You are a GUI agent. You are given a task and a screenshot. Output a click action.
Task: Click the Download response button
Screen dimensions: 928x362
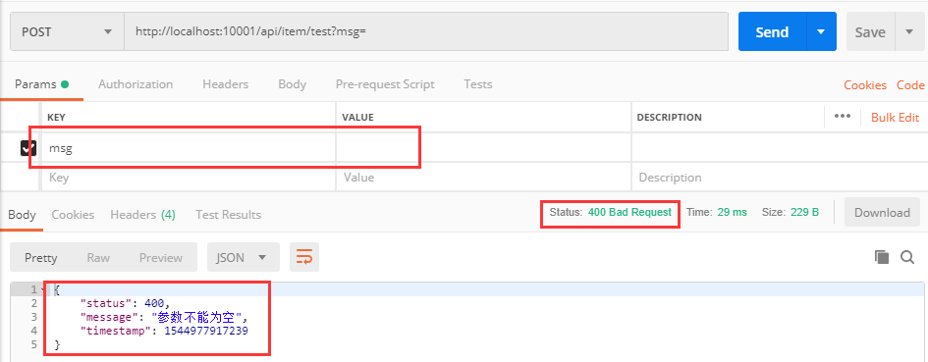(x=882, y=212)
